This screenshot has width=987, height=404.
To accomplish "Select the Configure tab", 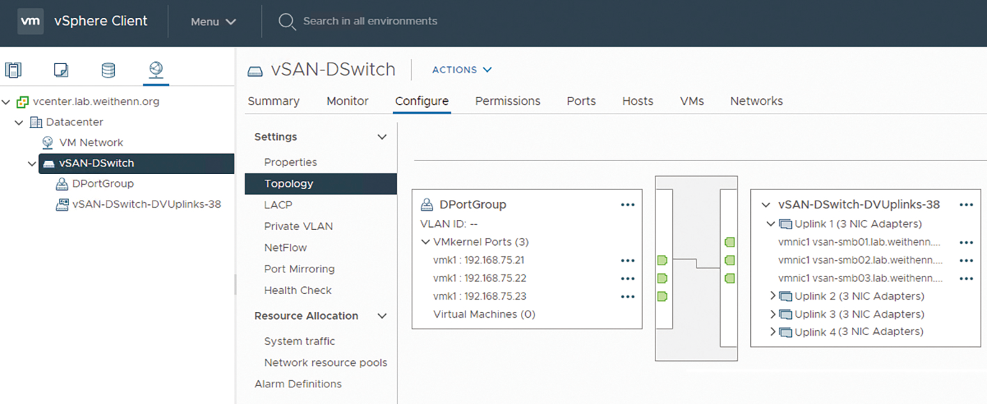I will (x=422, y=101).
